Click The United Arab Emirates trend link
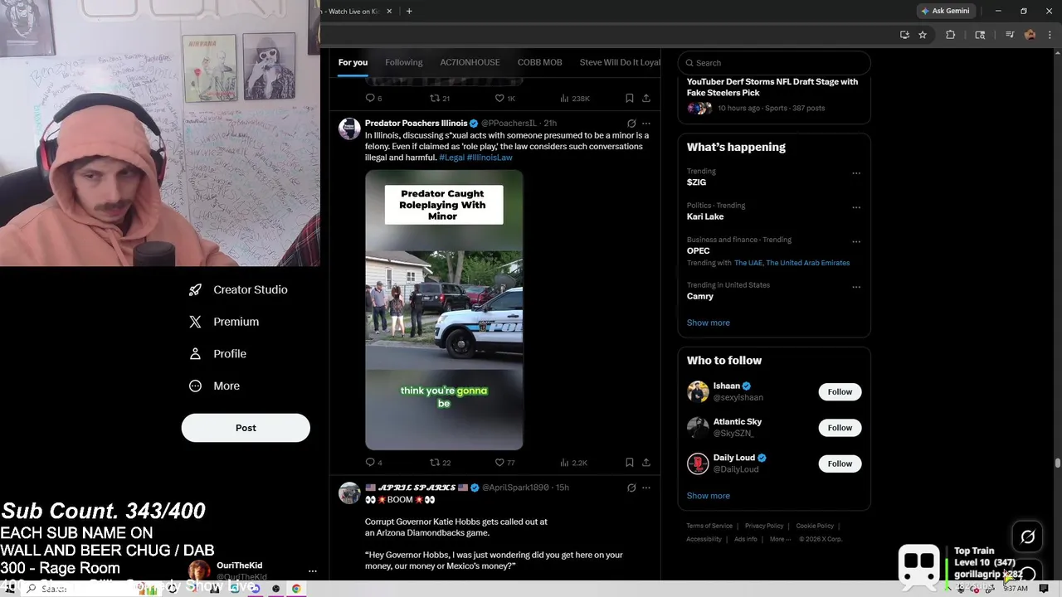The width and height of the screenshot is (1062, 597). pos(807,263)
